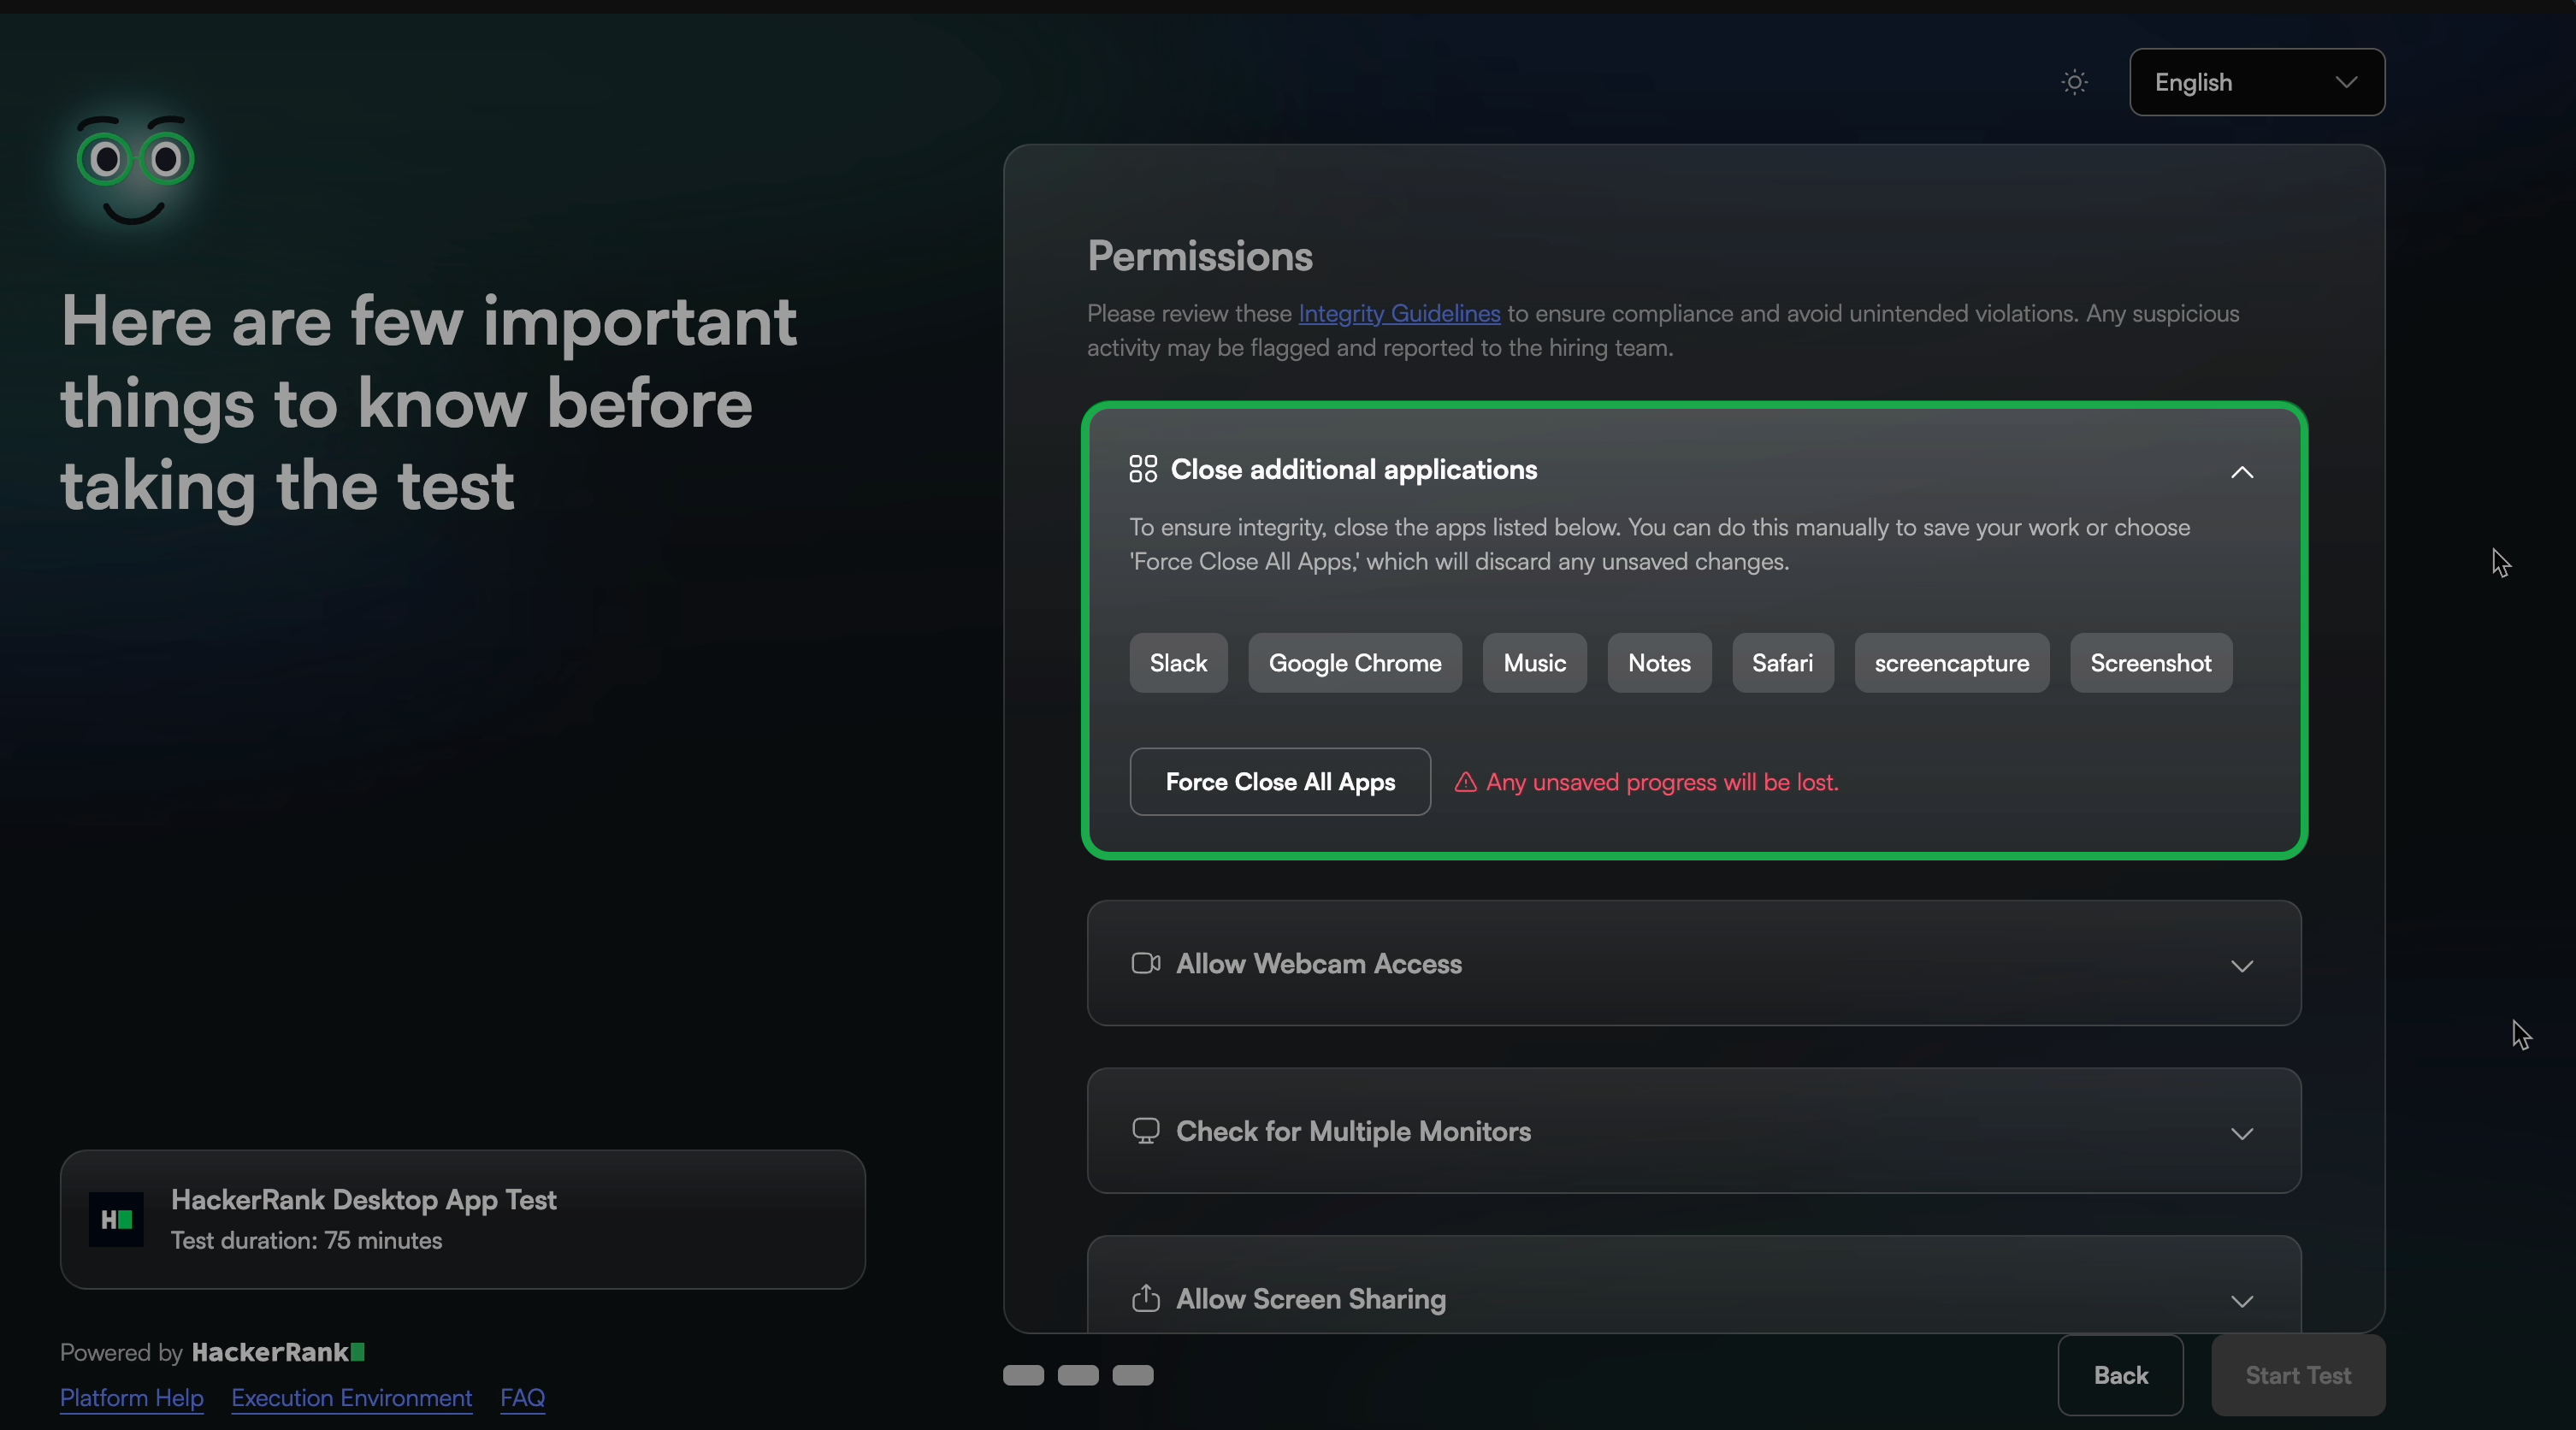
Task: Toggle the light/dark theme sun icon
Action: tap(2075, 82)
